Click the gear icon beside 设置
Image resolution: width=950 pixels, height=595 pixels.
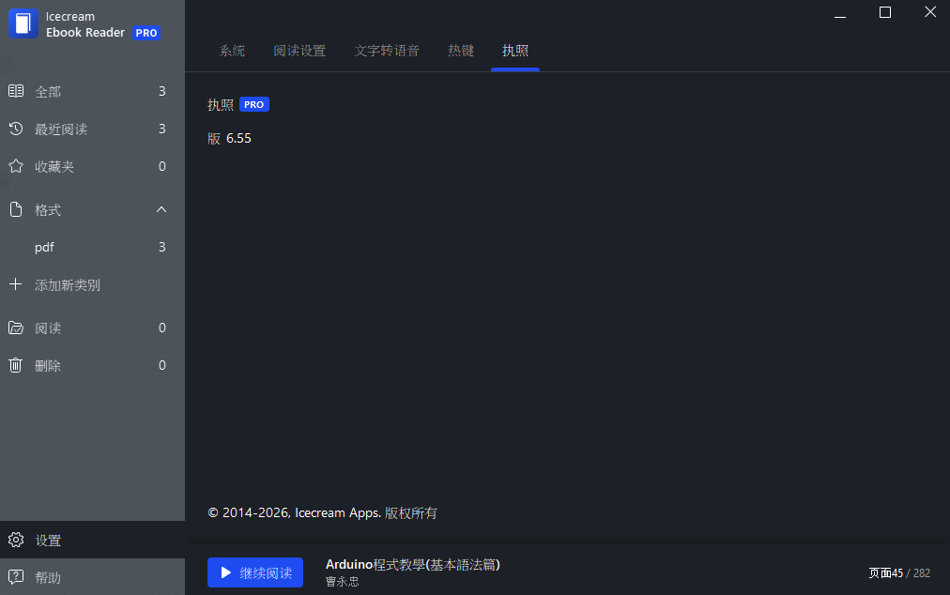16,540
